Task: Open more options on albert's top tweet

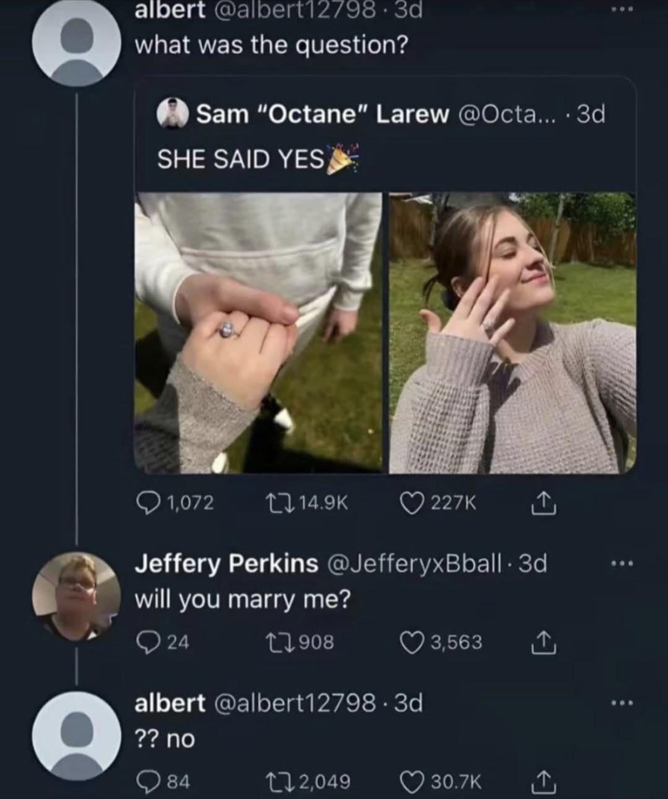Action: [x=621, y=10]
